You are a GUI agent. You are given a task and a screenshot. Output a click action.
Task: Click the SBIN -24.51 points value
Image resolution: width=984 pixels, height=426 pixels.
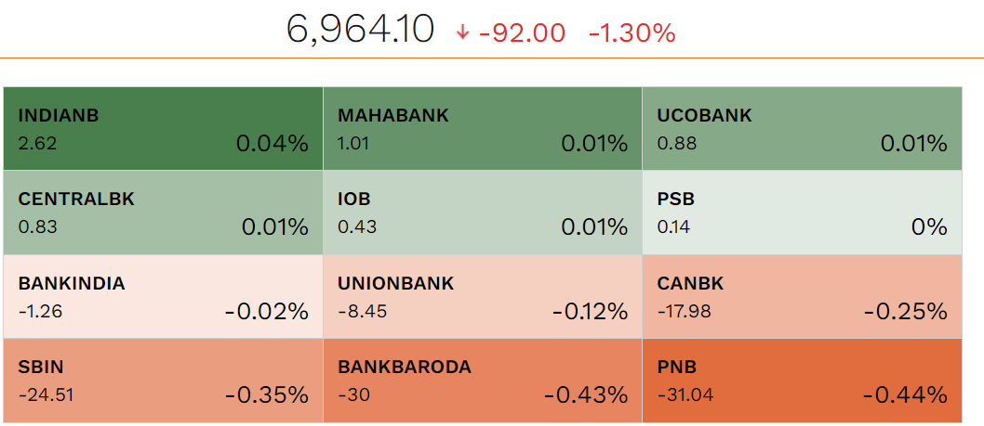(46, 394)
